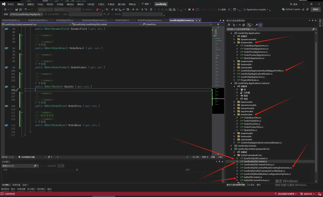Click the save all icon
The image size is (323, 197).
[x=20, y=10]
